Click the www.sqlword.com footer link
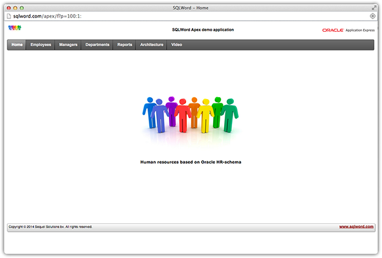 [356, 227]
